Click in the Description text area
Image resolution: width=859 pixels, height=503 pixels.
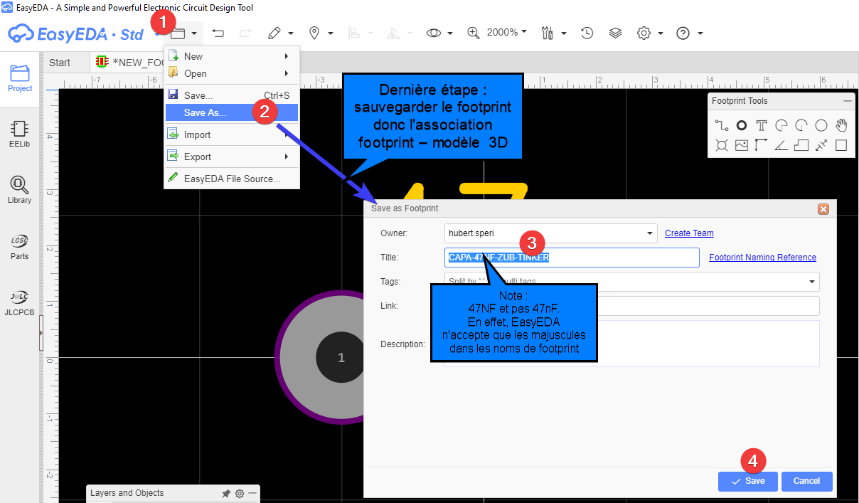[x=632, y=344]
